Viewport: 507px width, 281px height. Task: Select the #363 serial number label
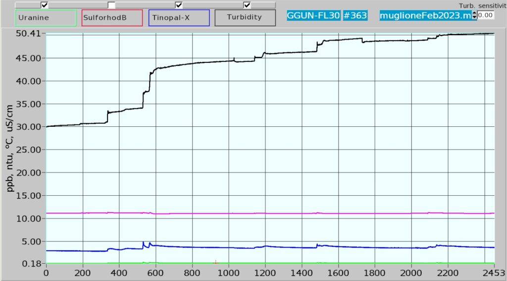(354, 15)
